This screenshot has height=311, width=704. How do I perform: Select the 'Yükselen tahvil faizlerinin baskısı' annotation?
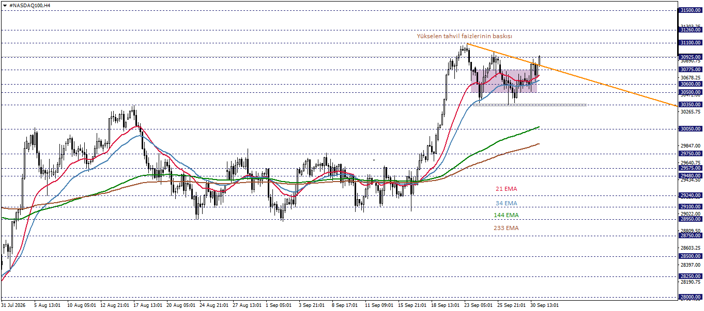[x=464, y=36]
